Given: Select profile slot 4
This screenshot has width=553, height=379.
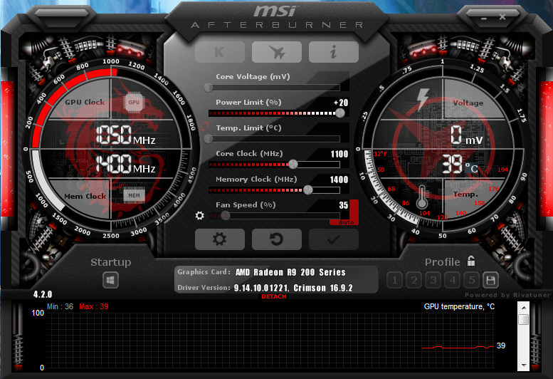Looking at the screenshot, I should point(453,281).
